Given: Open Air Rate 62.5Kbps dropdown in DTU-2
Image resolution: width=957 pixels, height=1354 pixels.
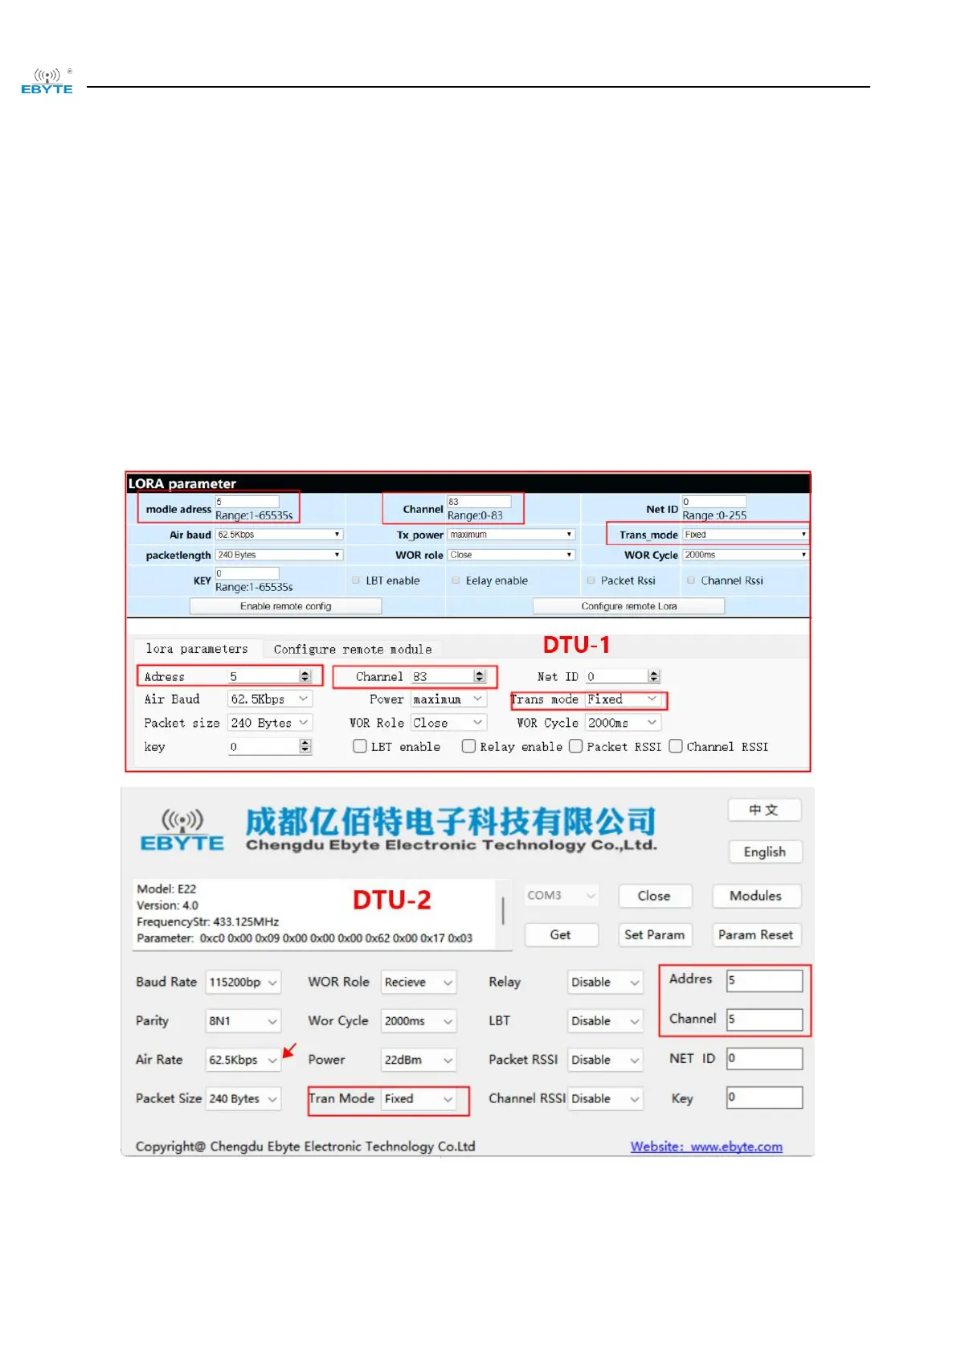Looking at the screenshot, I should 243,1060.
